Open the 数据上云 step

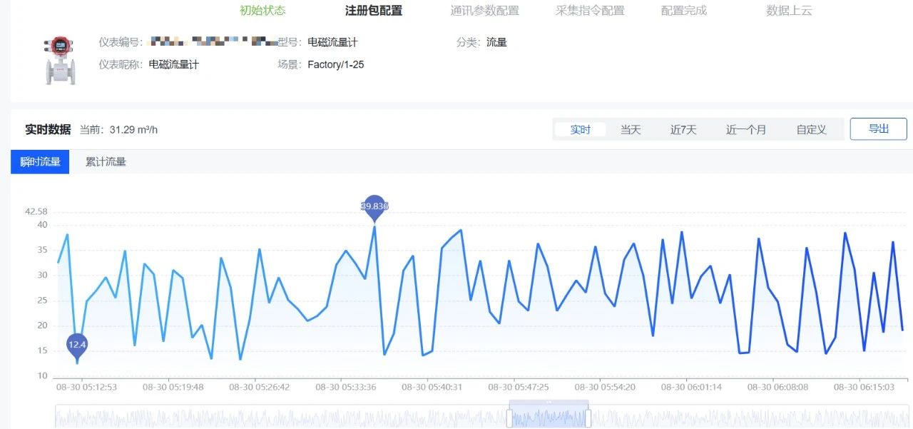[789, 11]
